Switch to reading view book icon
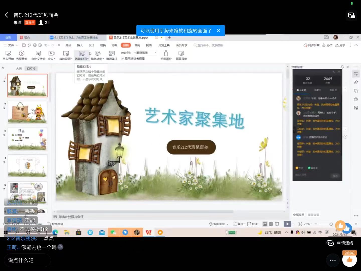The height and width of the screenshot is (271, 361). coord(277,224)
